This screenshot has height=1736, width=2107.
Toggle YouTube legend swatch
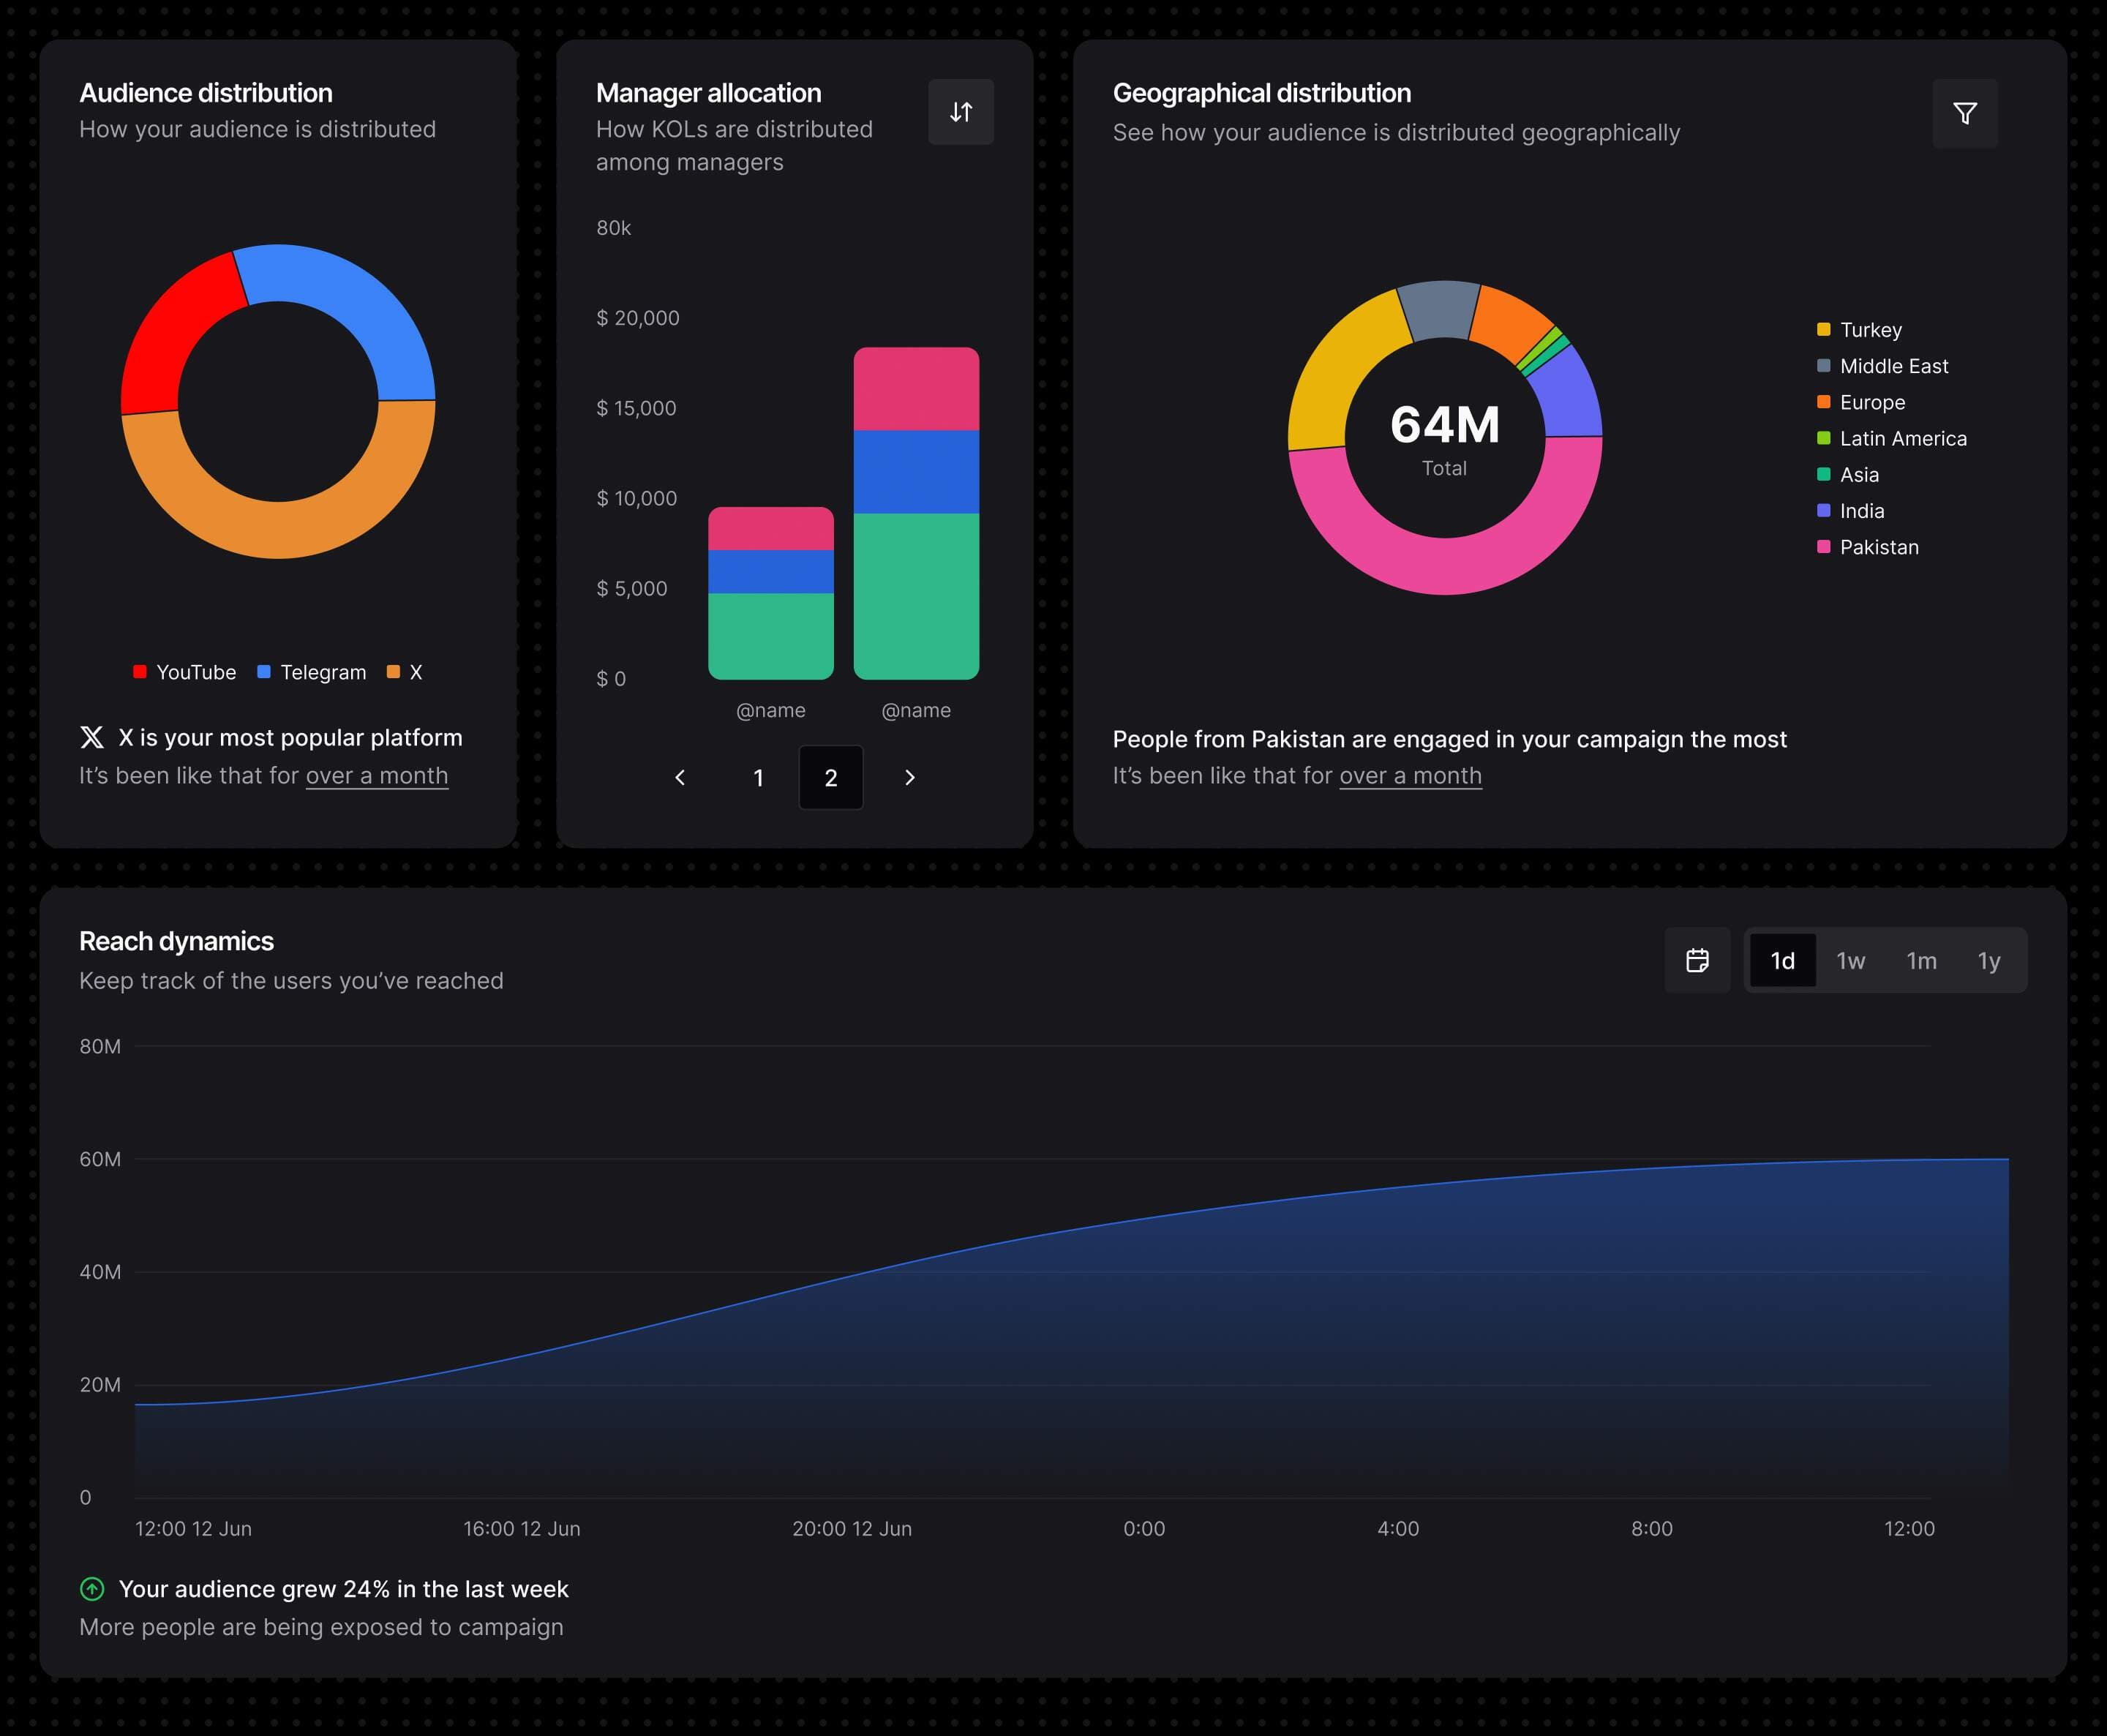(x=140, y=672)
